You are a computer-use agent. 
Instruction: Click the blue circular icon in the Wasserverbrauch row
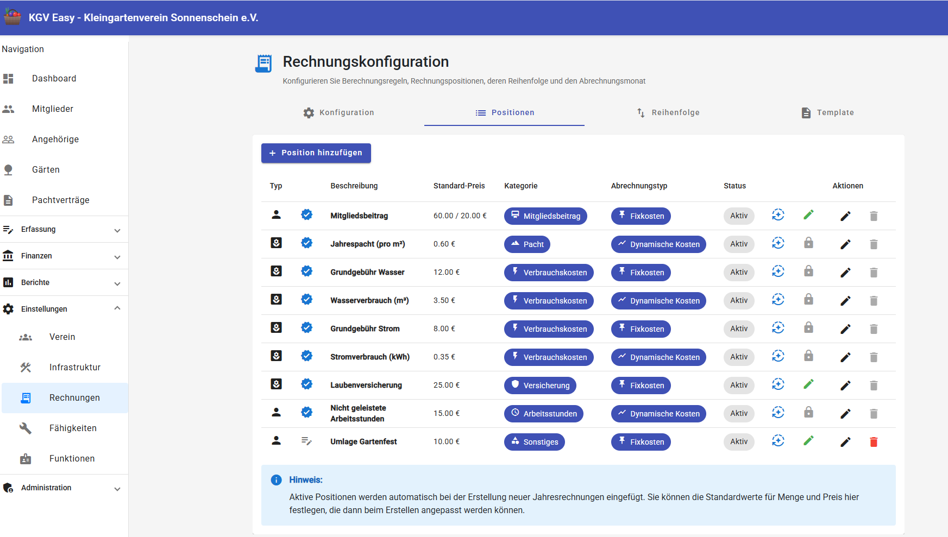(x=778, y=300)
